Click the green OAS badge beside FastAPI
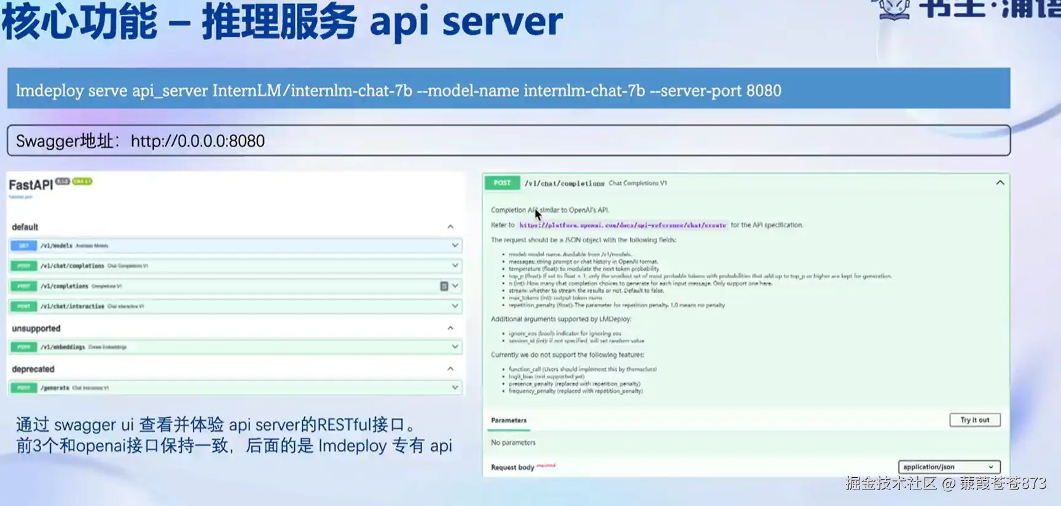1061x506 pixels. 82,181
